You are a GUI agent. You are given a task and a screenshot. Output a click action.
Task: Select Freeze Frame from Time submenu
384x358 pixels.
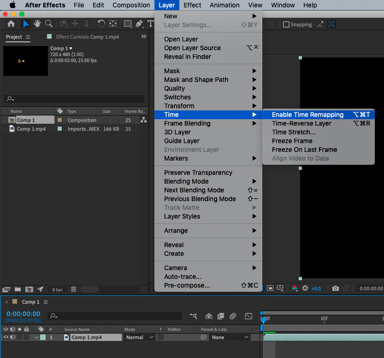[x=292, y=141]
